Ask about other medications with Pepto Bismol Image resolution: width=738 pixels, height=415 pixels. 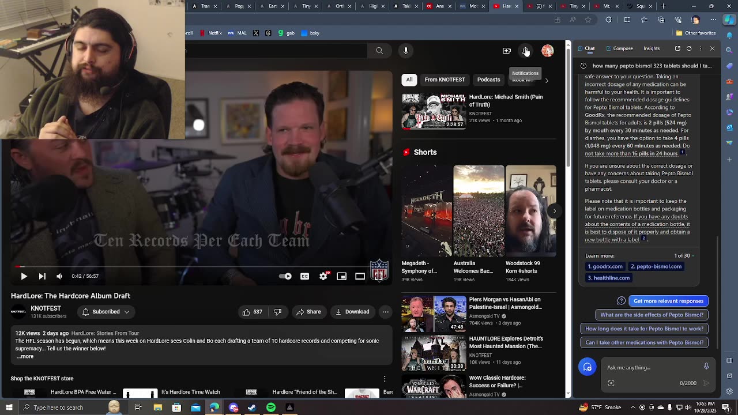click(644, 342)
